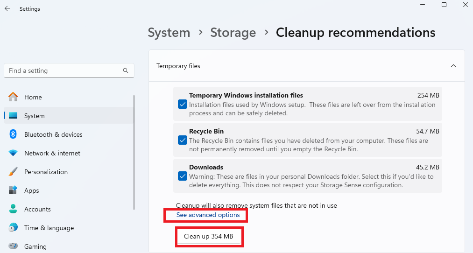Screen dimensions: 473x253
Task: Uncheck Temporary Windows installation files checkbox
Action: pos(183,105)
